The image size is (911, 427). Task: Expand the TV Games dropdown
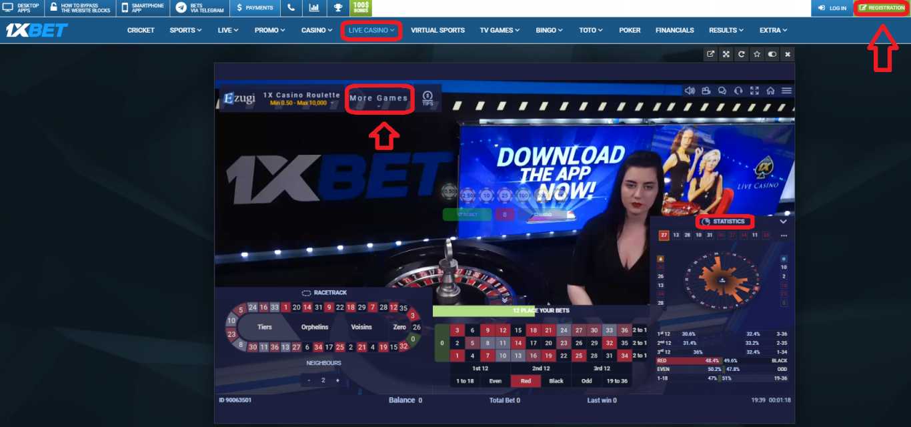[500, 30]
